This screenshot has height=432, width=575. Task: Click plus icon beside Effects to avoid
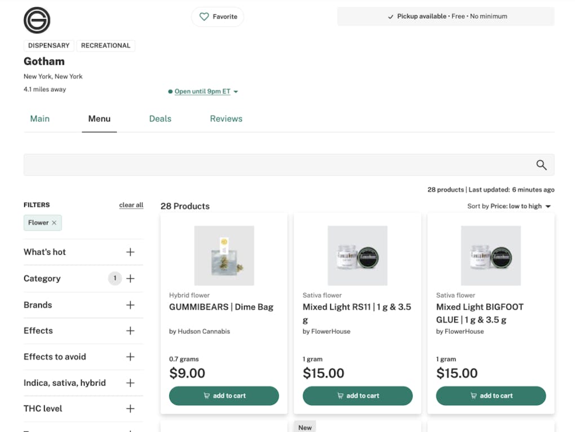130,357
